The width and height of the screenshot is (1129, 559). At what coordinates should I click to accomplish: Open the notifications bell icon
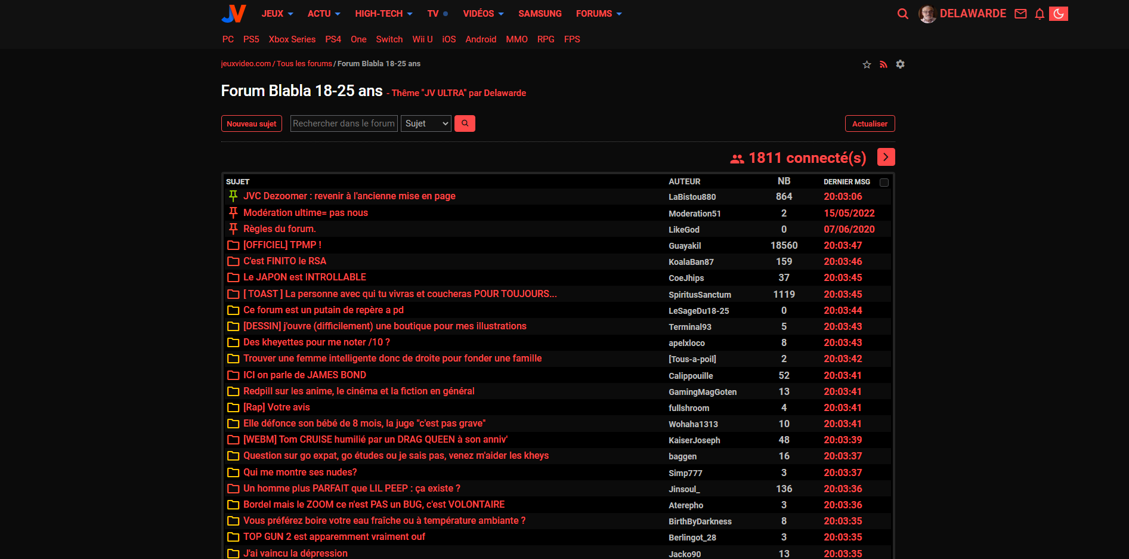(x=1040, y=14)
